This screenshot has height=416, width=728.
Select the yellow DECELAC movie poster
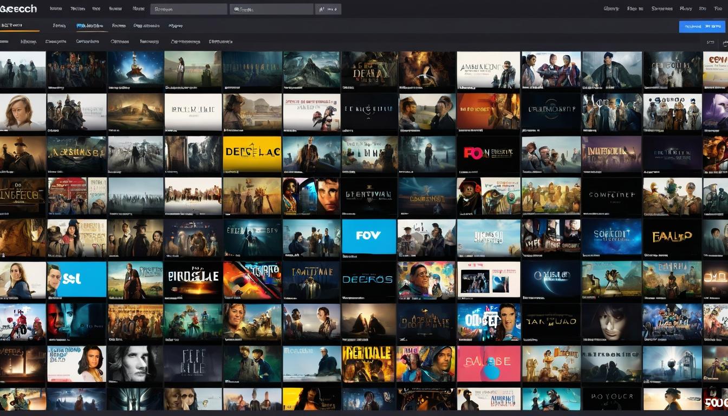252,153
